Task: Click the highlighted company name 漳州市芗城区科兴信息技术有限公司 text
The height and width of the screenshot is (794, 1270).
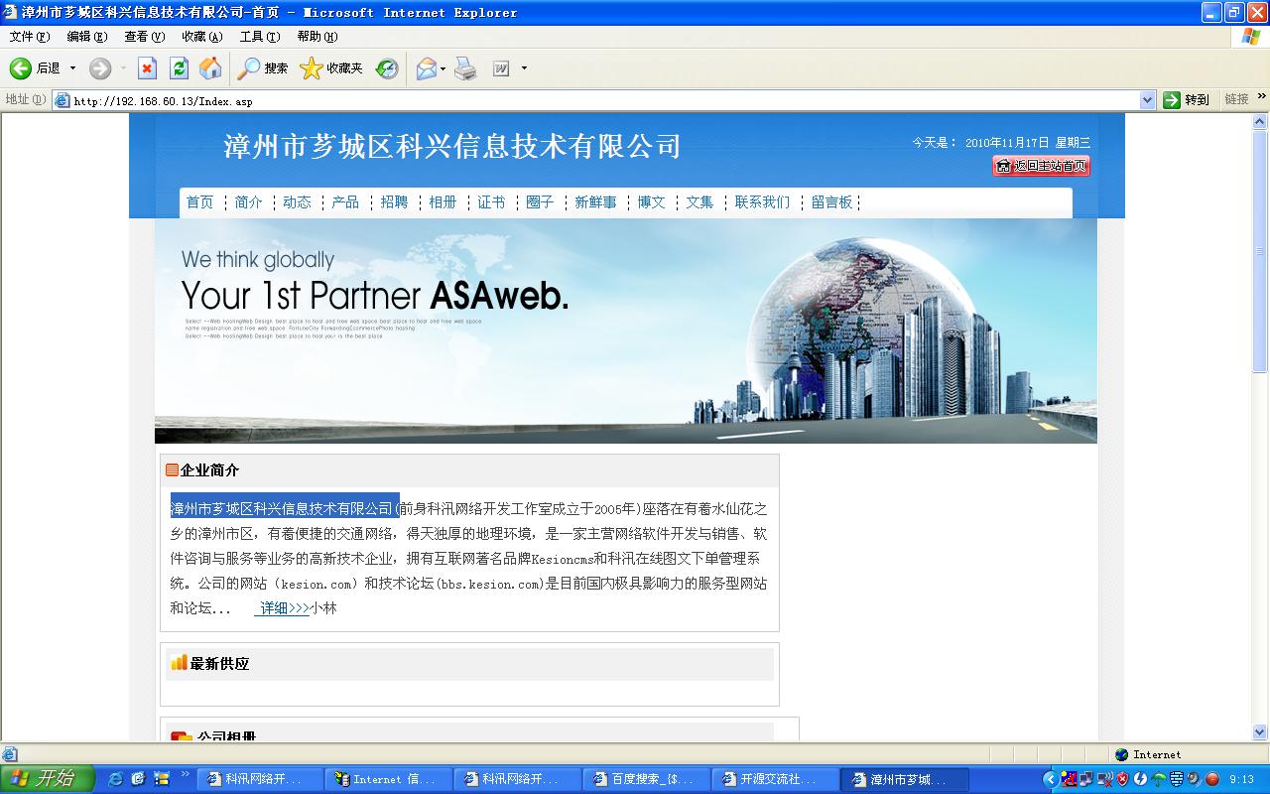Action: click(x=284, y=508)
